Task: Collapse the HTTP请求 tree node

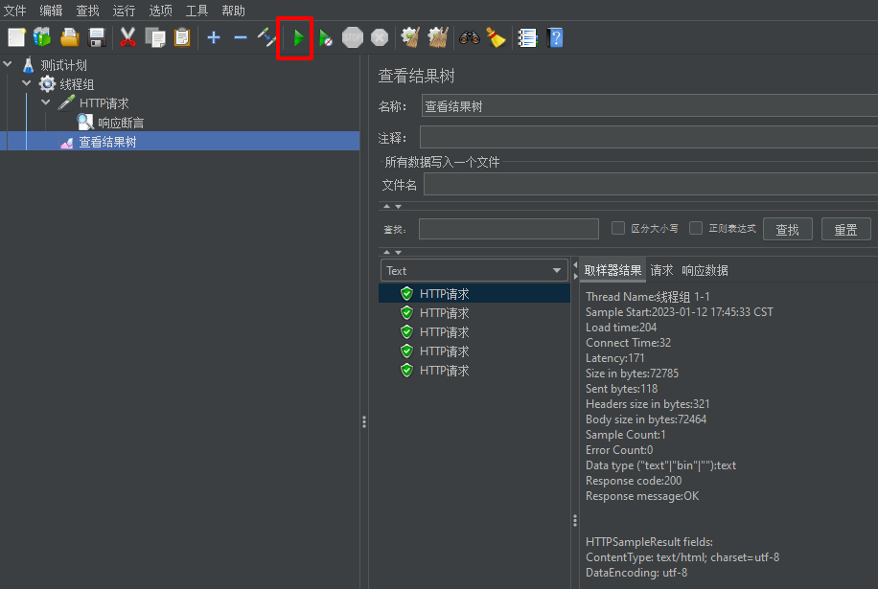Action: [x=45, y=102]
